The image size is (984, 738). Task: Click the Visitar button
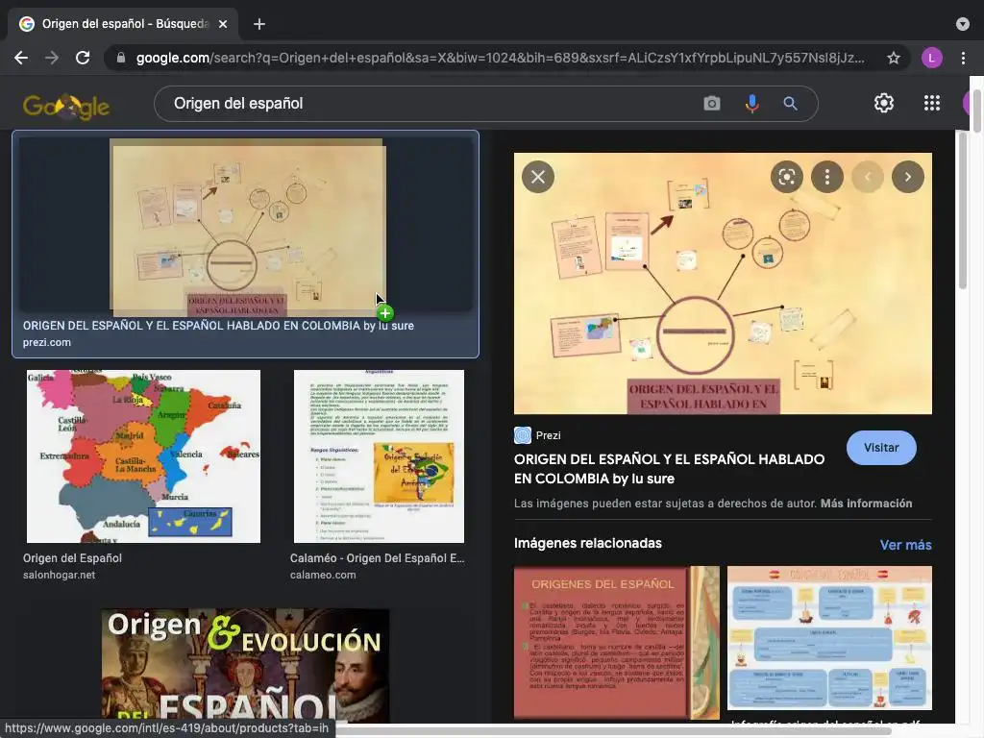point(881,448)
